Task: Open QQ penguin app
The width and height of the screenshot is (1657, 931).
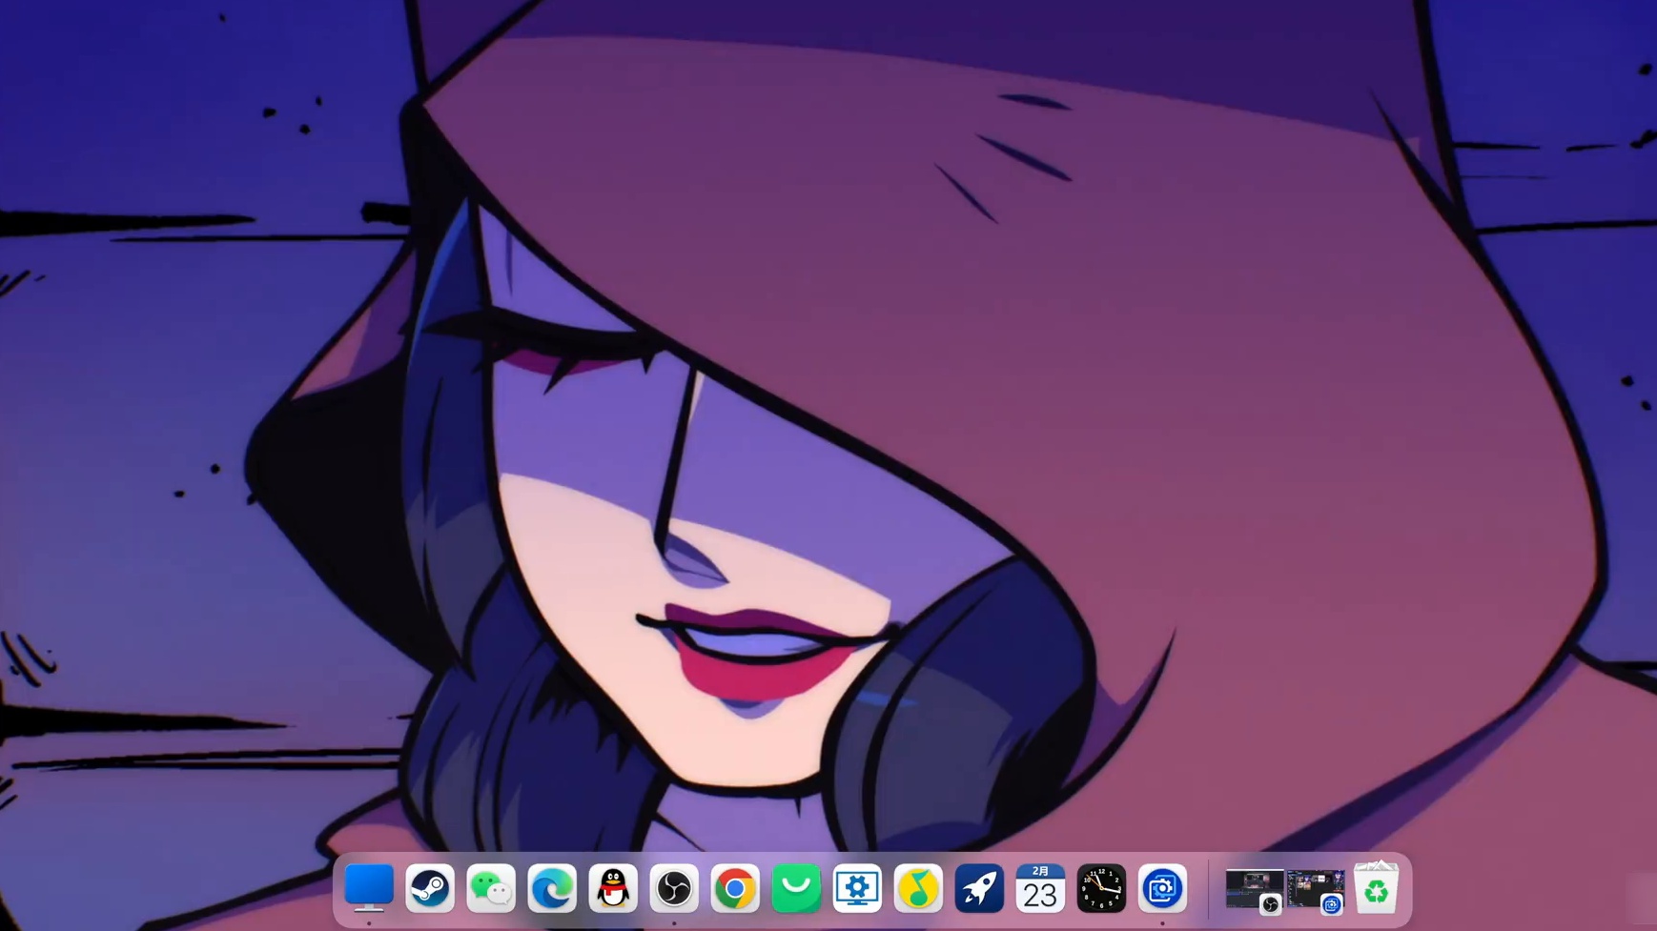Action: (x=613, y=889)
